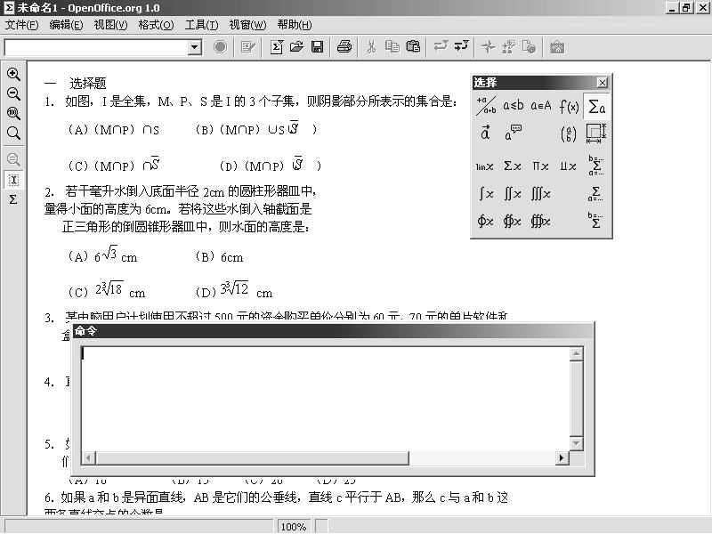Screen dimensions: 712x534
Task: Toggle the formula cursor tool on left panel
Action: (x=13, y=180)
